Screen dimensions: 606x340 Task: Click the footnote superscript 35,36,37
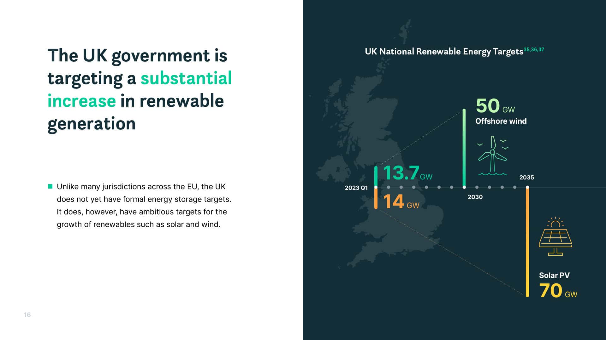click(x=534, y=49)
